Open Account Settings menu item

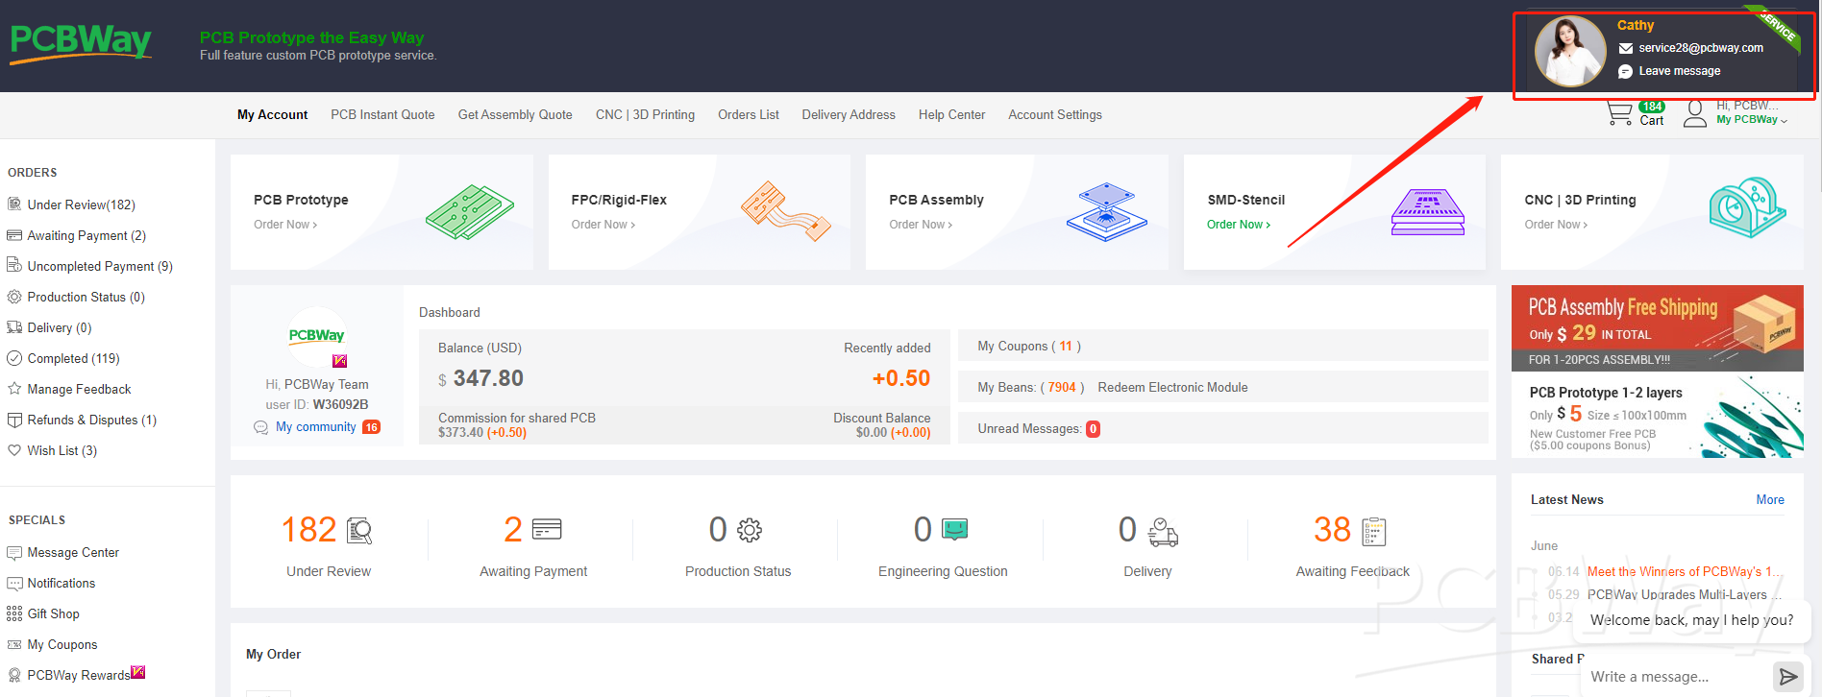[x=1055, y=114]
